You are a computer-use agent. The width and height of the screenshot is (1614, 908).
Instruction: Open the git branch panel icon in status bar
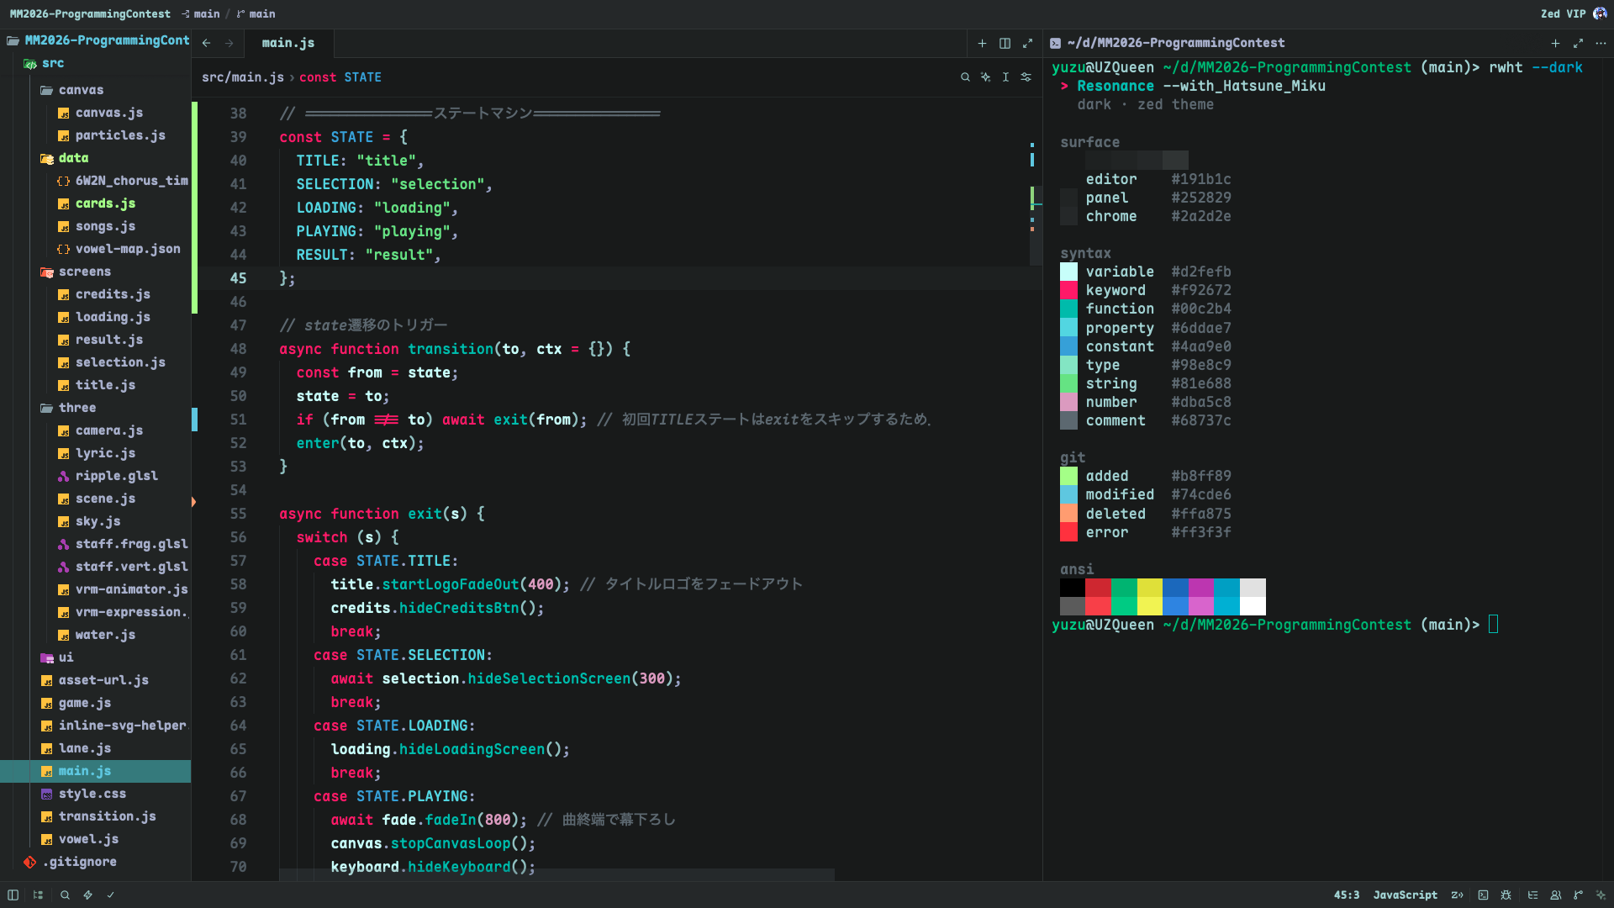1578,895
